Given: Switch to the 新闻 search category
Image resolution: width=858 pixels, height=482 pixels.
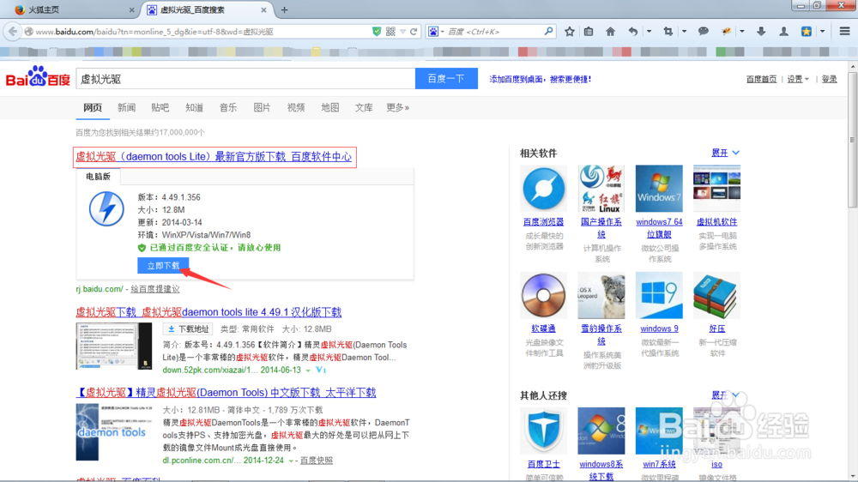Looking at the screenshot, I should click(x=126, y=108).
